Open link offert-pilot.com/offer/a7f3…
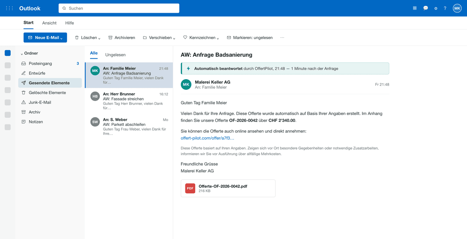Image resolution: width=467 pixels, height=239 pixels. [x=208, y=138]
